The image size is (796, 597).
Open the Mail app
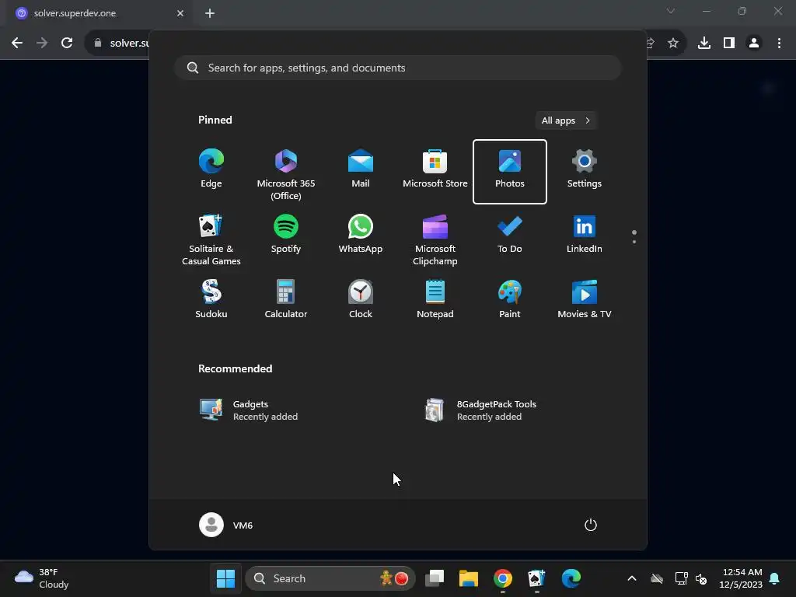click(361, 171)
